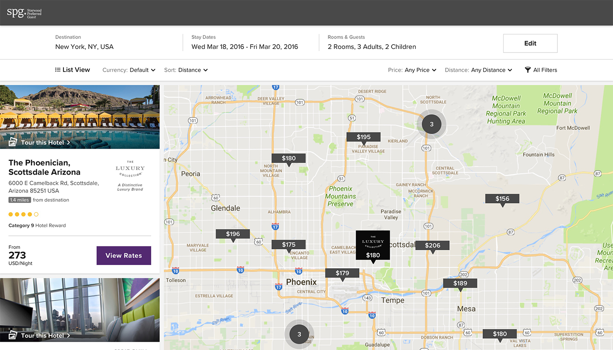Select the Luxury Collection $180 highlighted marker

(373, 246)
